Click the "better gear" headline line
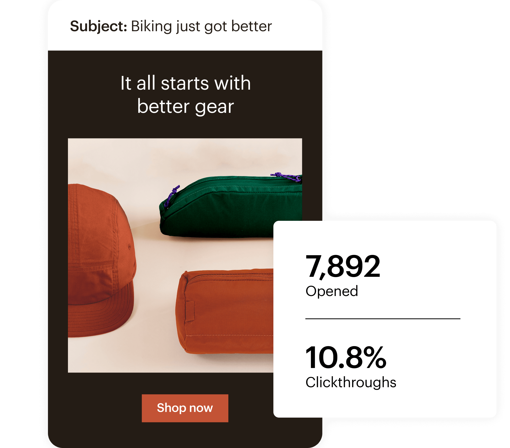Viewport: 510px width, 448px height. (185, 106)
